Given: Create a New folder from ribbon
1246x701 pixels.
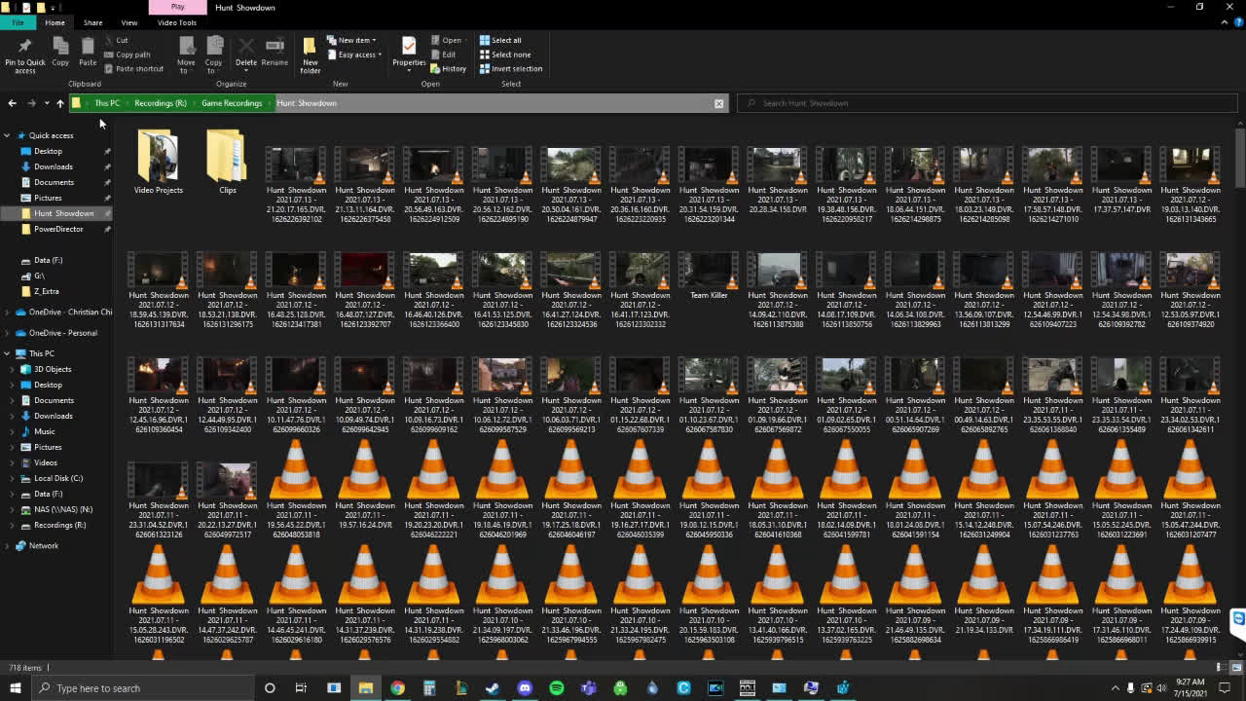Looking at the screenshot, I should 310,55.
